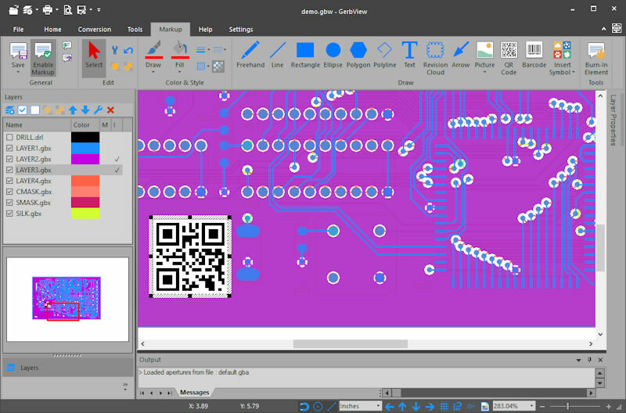Open the Tools ribbon tab
The height and width of the screenshot is (413, 626).
135,30
